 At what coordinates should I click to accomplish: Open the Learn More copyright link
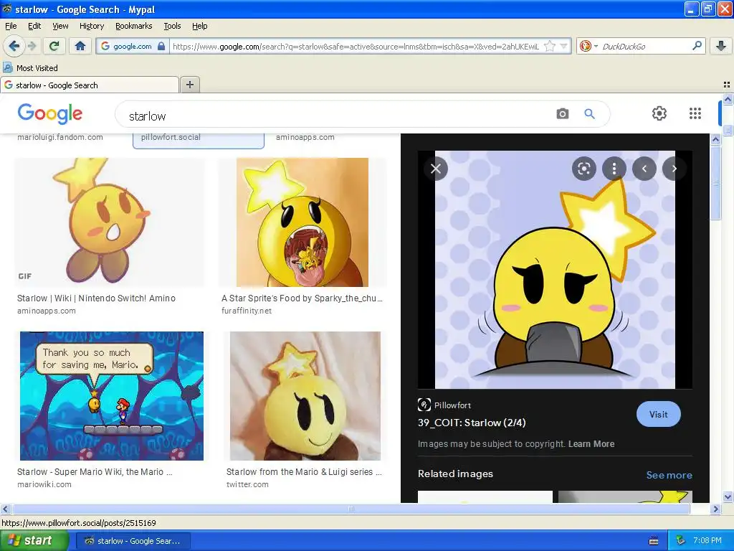(591, 443)
